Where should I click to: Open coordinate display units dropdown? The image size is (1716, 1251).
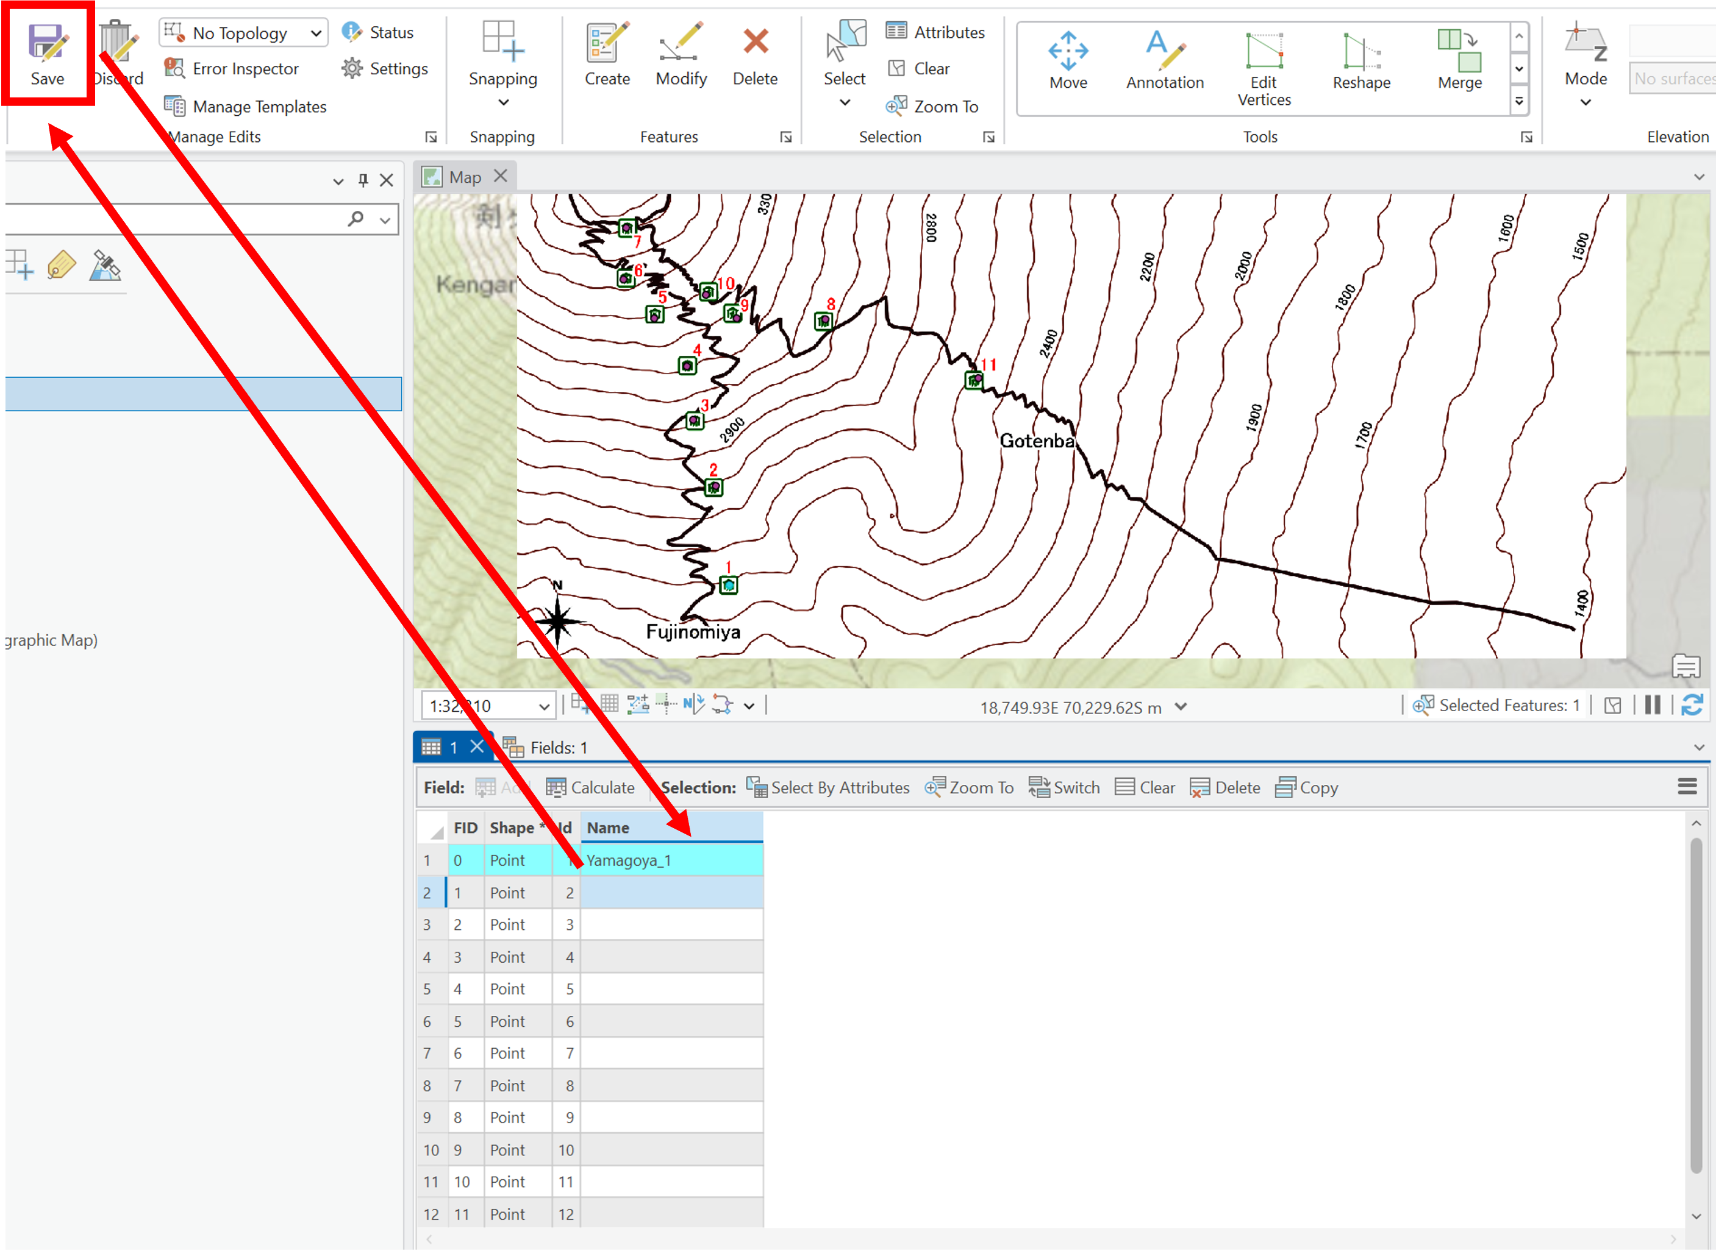pyautogui.click(x=1181, y=707)
